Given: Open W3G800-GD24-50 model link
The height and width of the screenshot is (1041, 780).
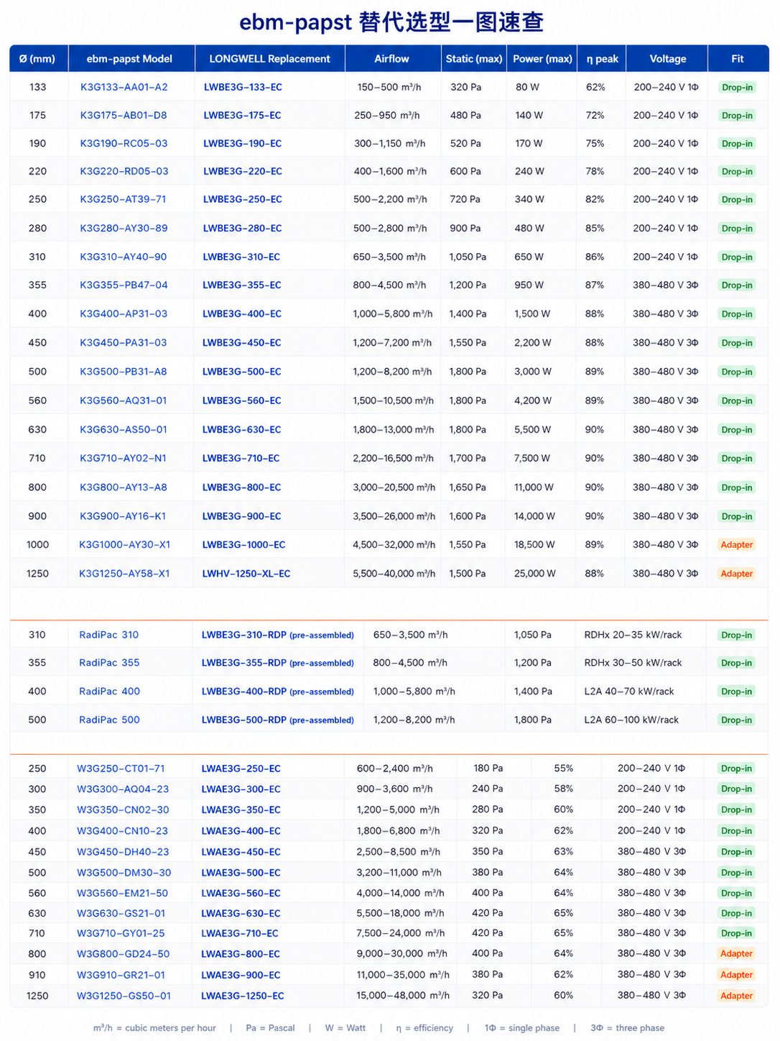Looking at the screenshot, I should pos(124,954).
